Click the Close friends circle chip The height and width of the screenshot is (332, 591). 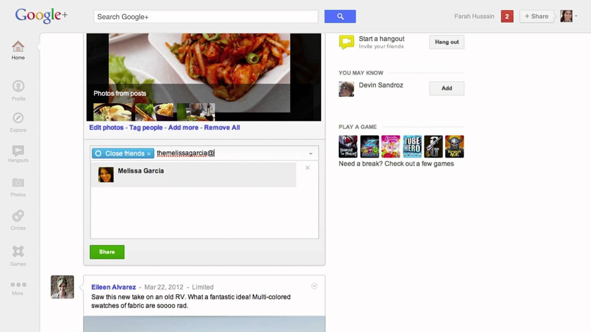[x=123, y=154]
